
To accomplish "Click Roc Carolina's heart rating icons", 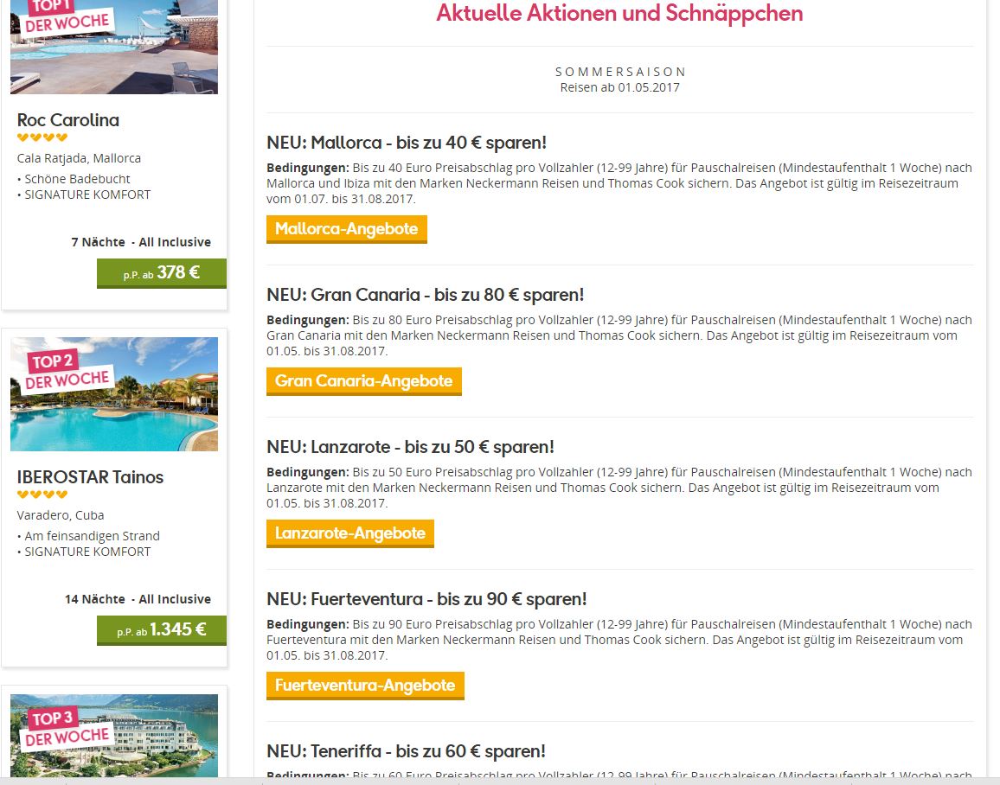I will 42,137.
